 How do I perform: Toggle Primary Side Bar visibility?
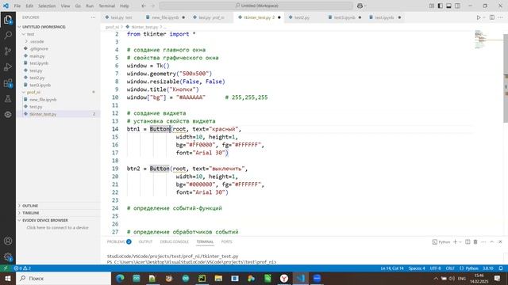[441, 6]
